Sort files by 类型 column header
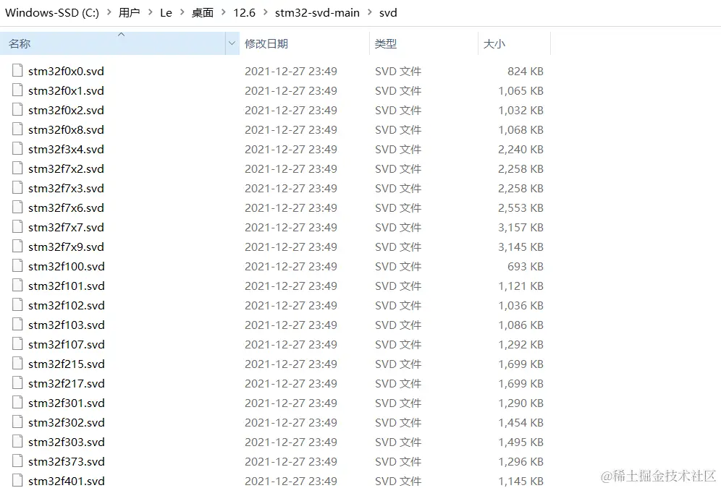Image resolution: width=721 pixels, height=488 pixels. click(x=423, y=43)
